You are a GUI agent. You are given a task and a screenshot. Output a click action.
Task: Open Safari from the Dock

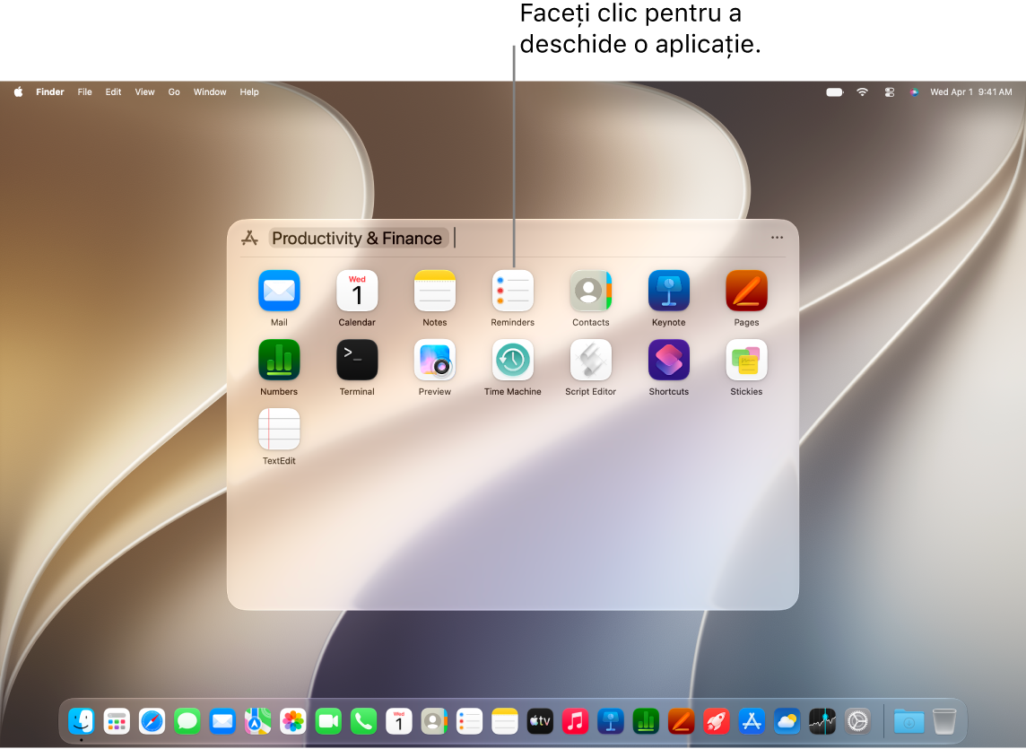point(152,721)
